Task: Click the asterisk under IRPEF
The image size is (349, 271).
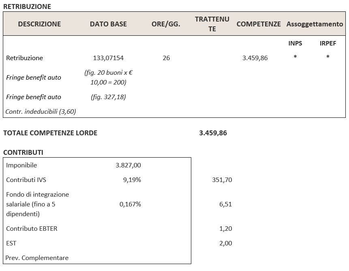Action: (x=328, y=57)
